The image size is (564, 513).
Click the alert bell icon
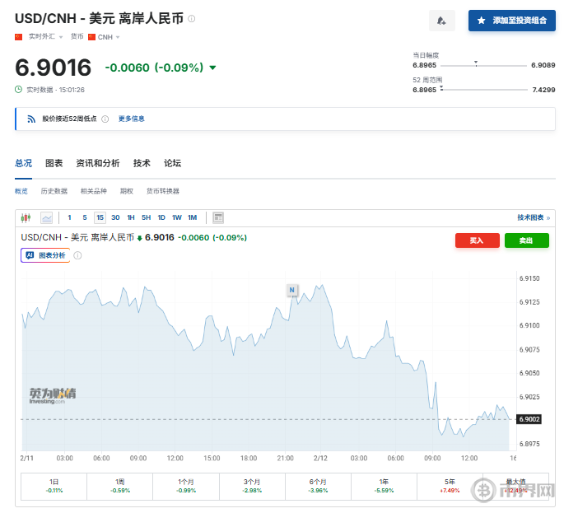(x=442, y=21)
